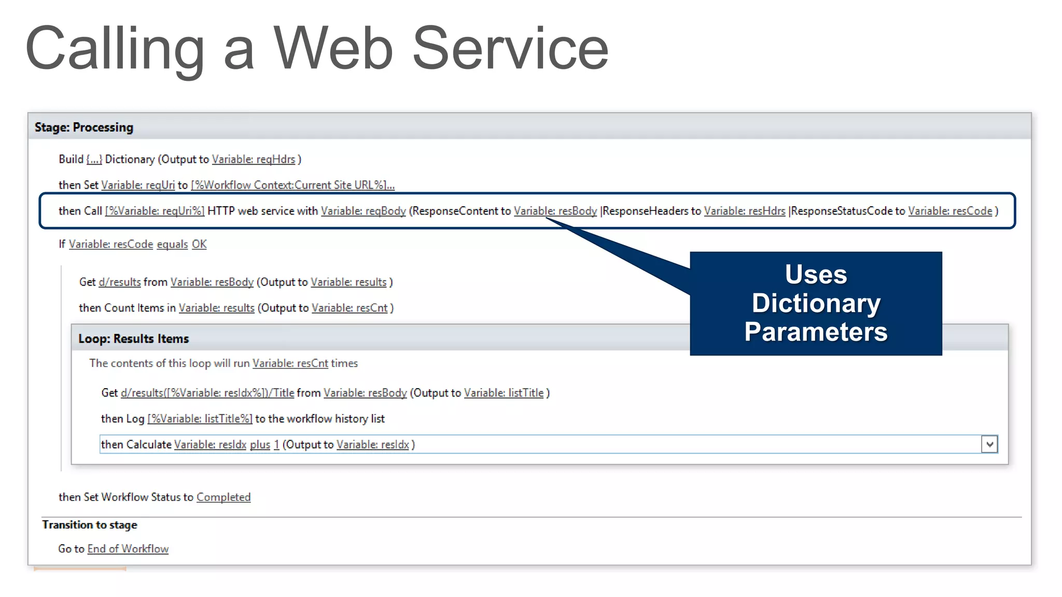Select the Stage: Processing header
Screen dimensions: 1062x597
coord(529,126)
